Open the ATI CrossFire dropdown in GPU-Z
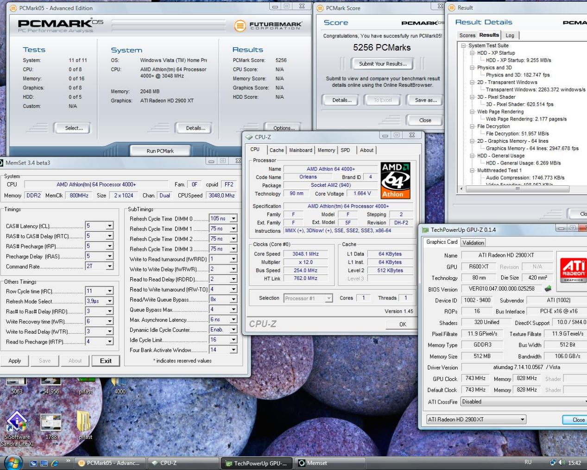 pyautogui.click(x=524, y=402)
